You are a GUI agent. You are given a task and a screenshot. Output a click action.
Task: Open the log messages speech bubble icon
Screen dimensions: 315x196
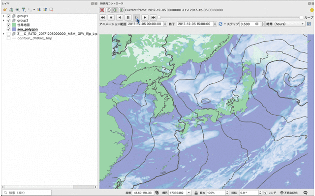pyautogui.click(x=306, y=193)
